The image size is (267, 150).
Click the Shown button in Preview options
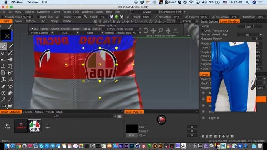click(x=55, y=29)
